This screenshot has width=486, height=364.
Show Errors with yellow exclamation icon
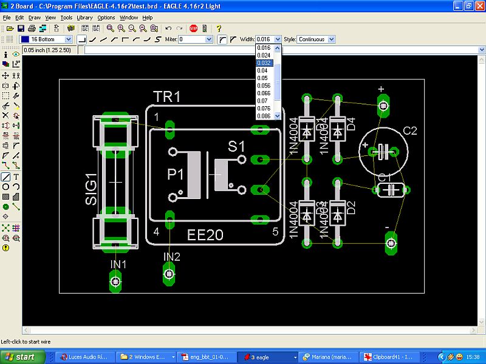click(x=5, y=248)
